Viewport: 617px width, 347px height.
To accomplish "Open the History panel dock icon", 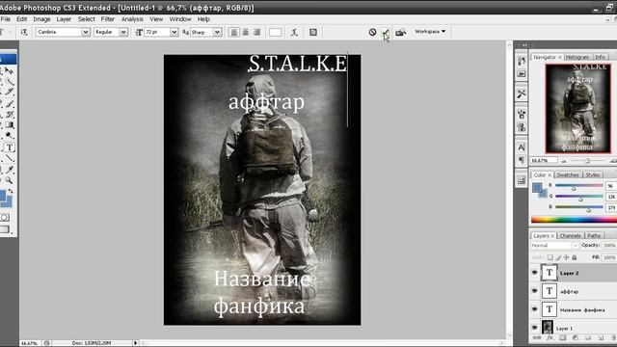I will [522, 61].
